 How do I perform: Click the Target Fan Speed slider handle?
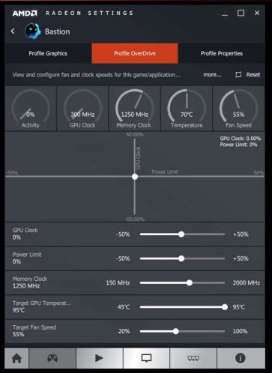click(x=176, y=331)
